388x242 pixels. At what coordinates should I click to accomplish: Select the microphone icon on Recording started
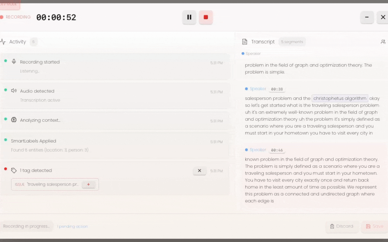click(14, 62)
